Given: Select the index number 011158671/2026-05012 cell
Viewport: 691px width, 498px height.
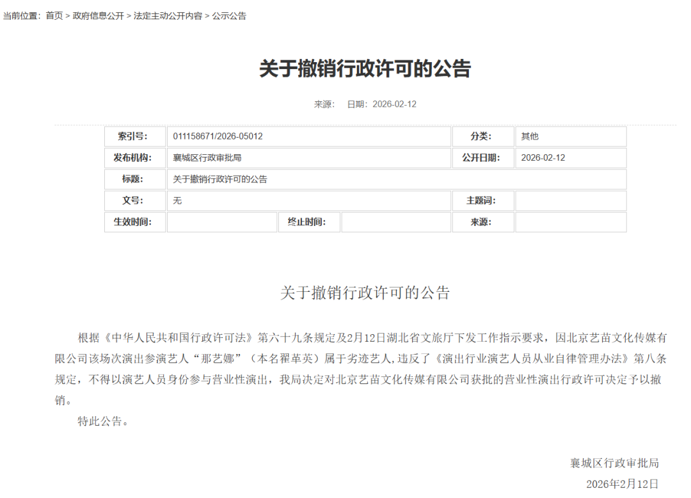Looking at the screenshot, I should (x=308, y=136).
